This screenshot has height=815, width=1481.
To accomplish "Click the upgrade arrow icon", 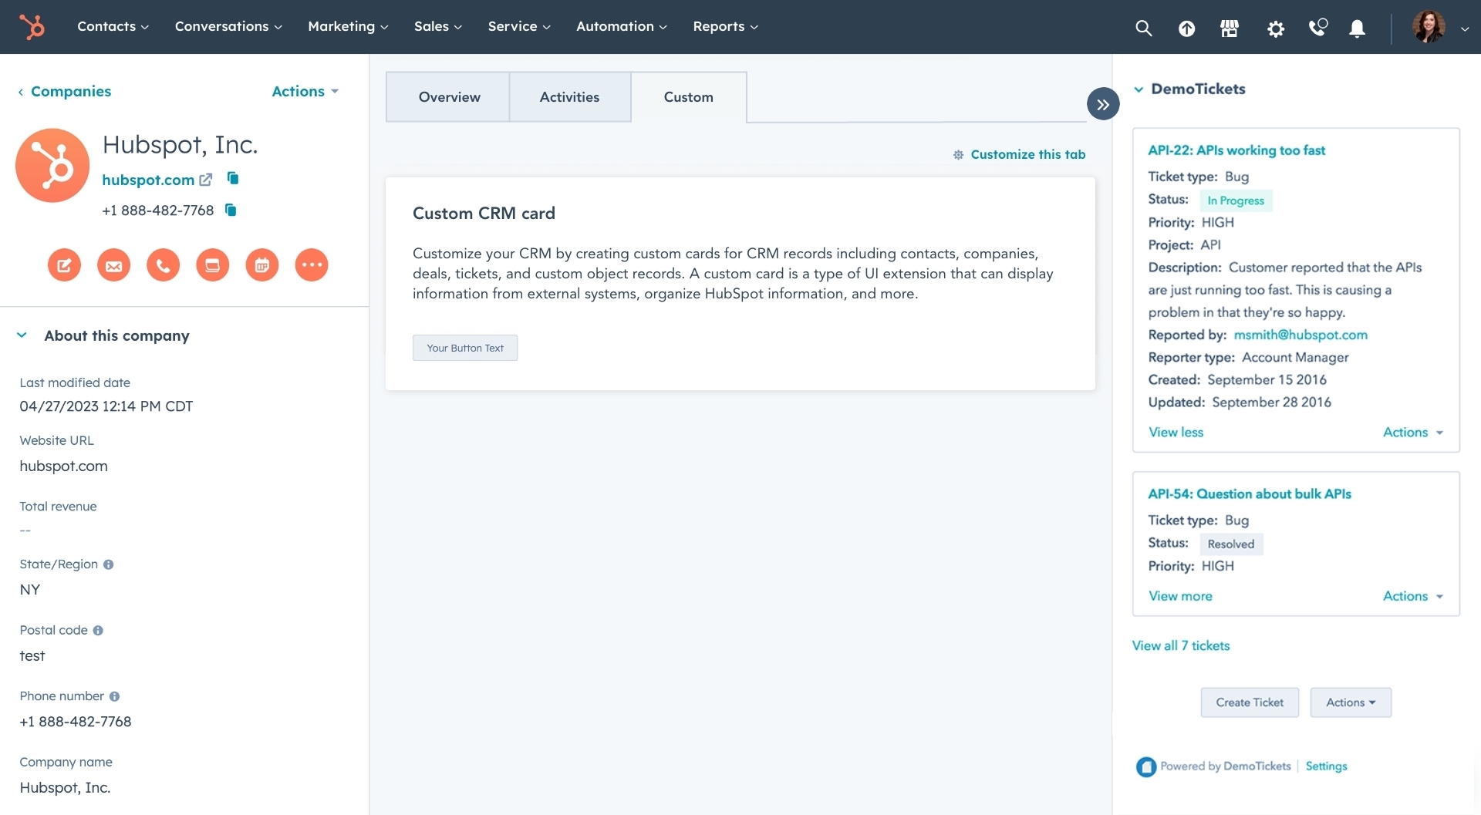I will [x=1186, y=29].
